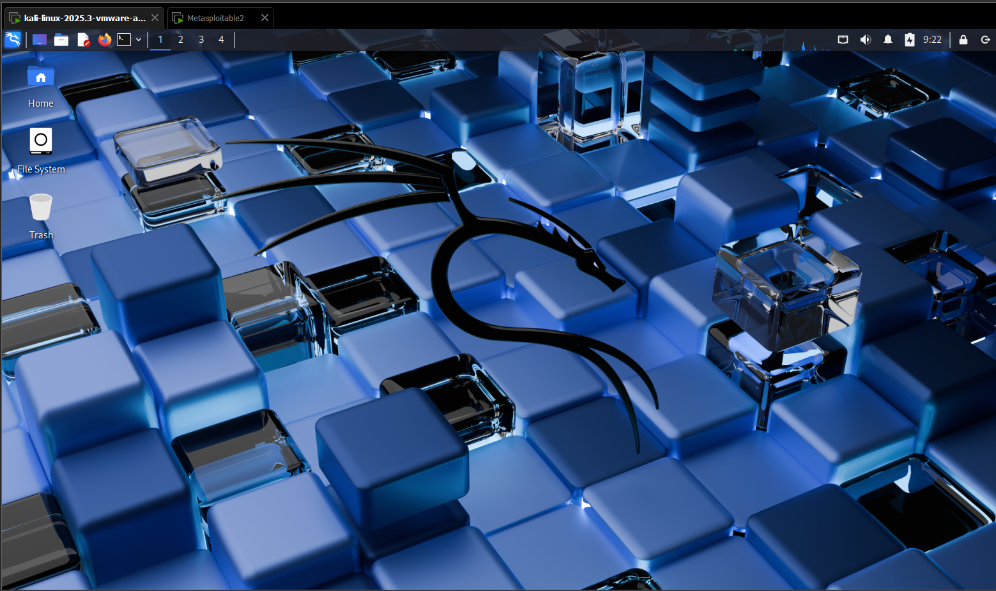Click the 9:22 clock
Screen dimensions: 996x591
pos(932,40)
